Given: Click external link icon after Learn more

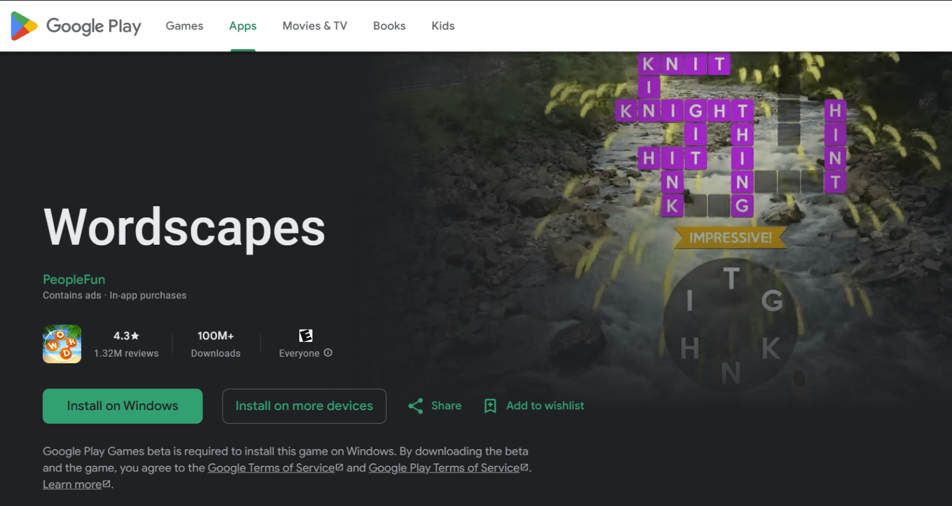Looking at the screenshot, I should tap(107, 484).
